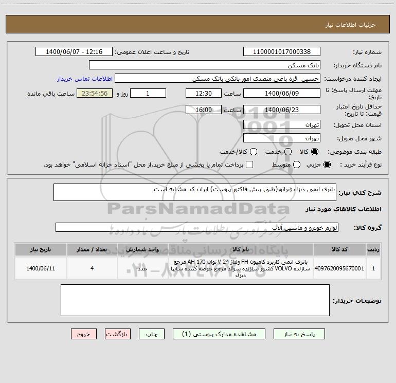Click the delivery province field تهران

pyautogui.click(x=282, y=125)
